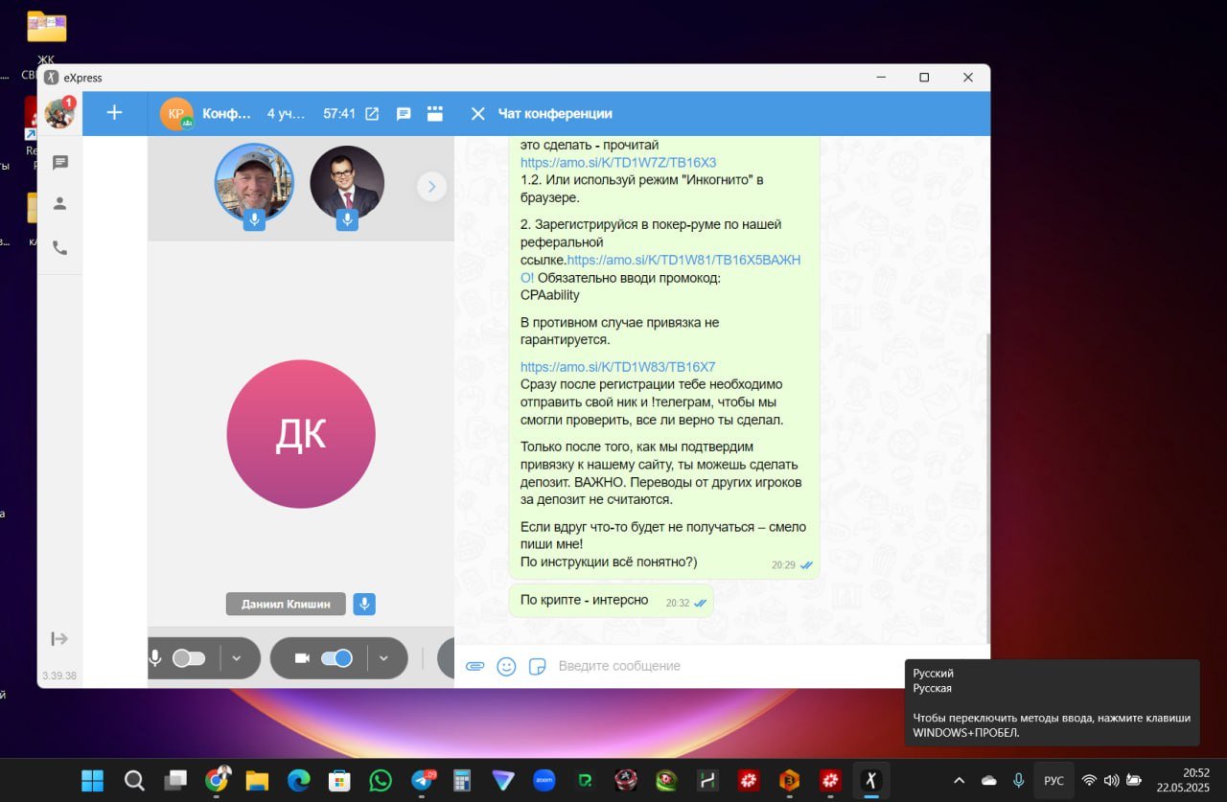Expand camera device options dropdown
Image resolution: width=1227 pixels, height=802 pixels.
point(383,658)
